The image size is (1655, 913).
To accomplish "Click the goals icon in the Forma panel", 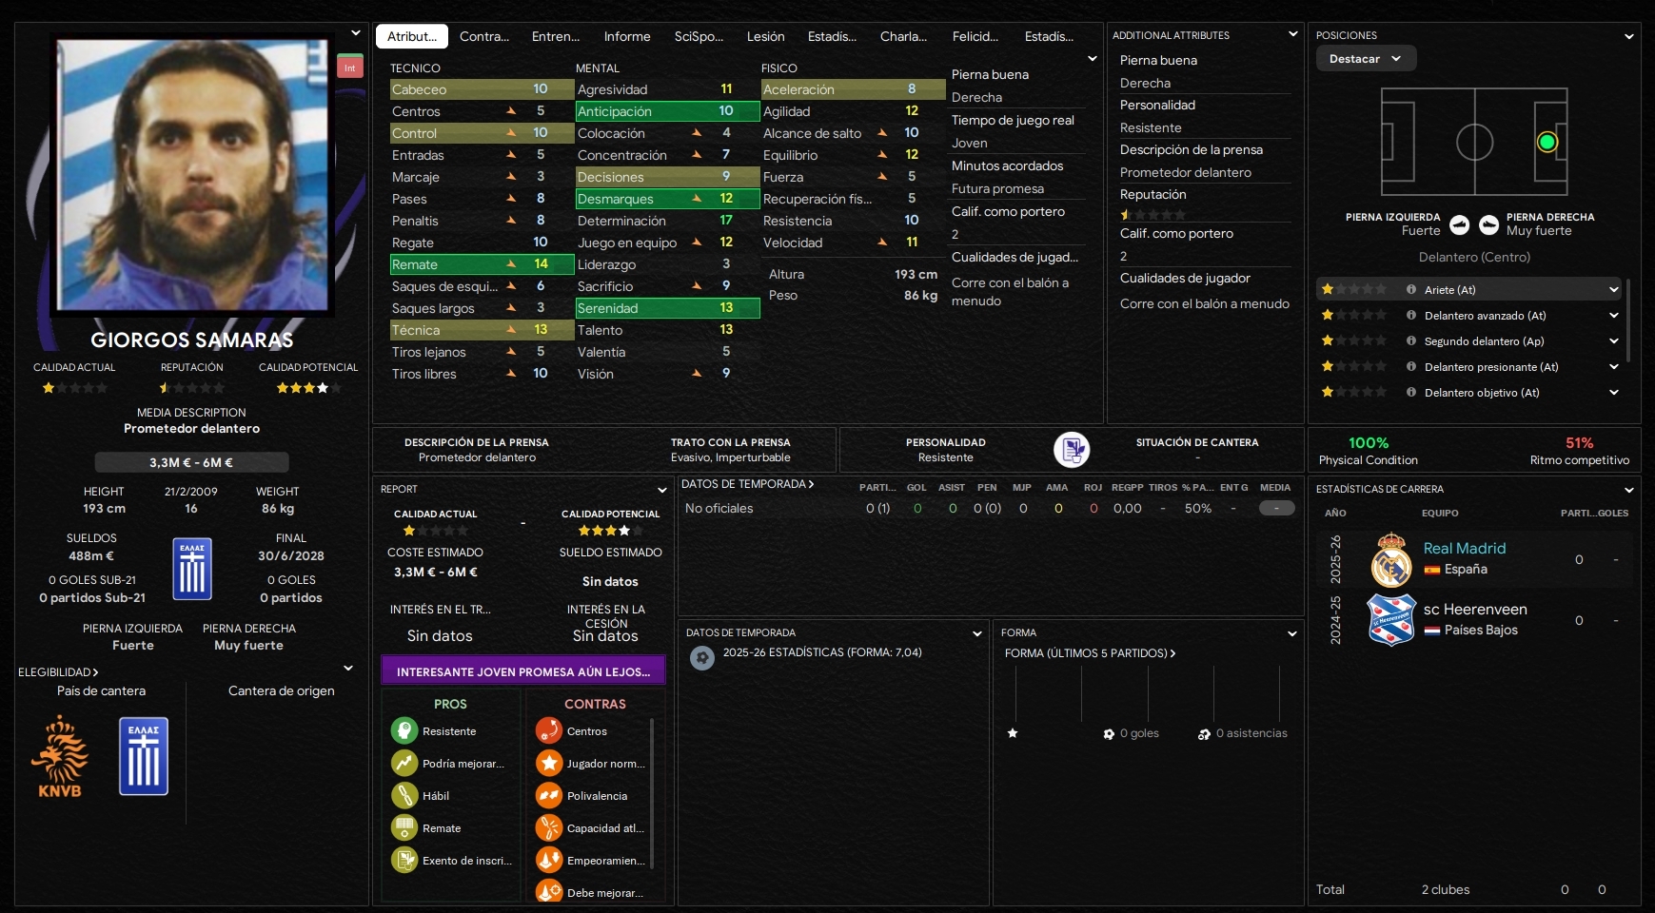I will (x=1109, y=733).
